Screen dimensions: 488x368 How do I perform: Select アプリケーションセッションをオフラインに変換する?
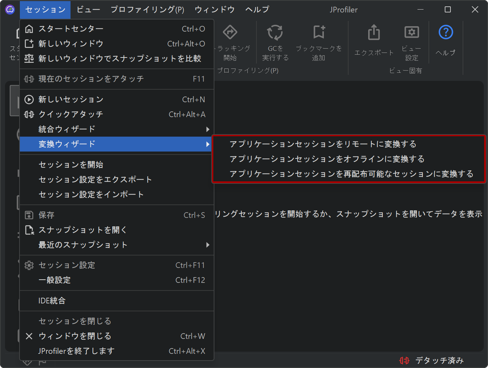(x=327, y=159)
